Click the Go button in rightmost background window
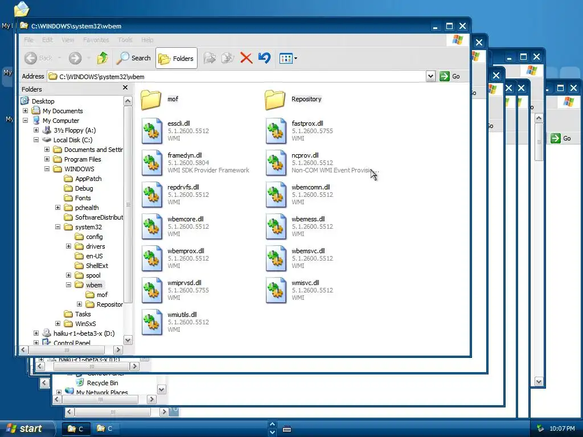This screenshot has width=583, height=437. [x=561, y=138]
